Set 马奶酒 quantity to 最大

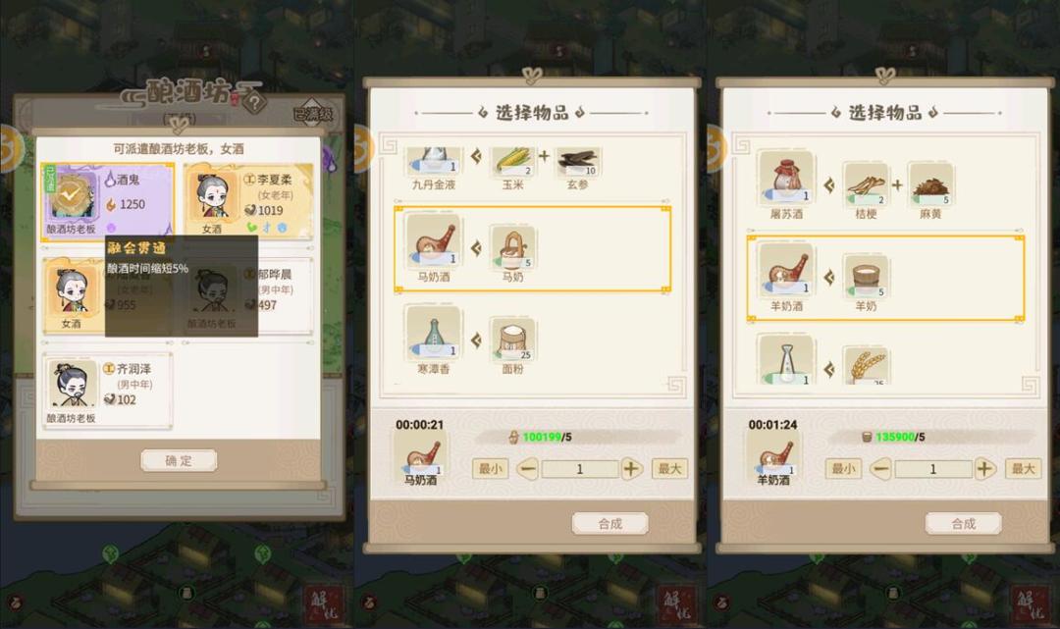pyautogui.click(x=669, y=468)
